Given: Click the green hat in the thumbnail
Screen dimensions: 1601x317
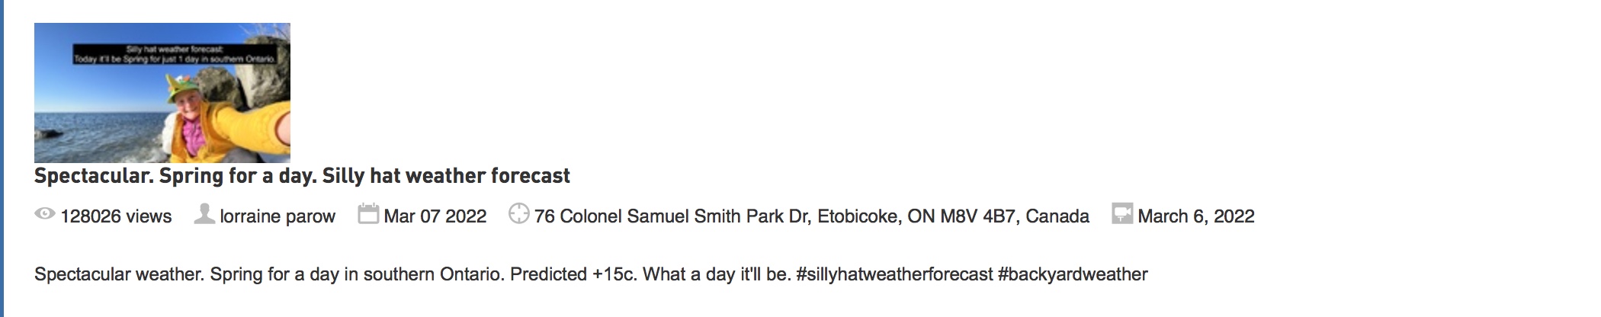Looking at the screenshot, I should click(186, 90).
